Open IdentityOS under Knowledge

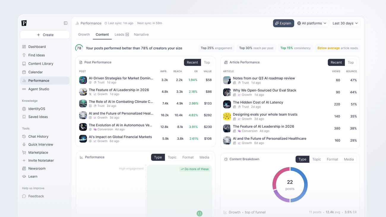[45, 109]
